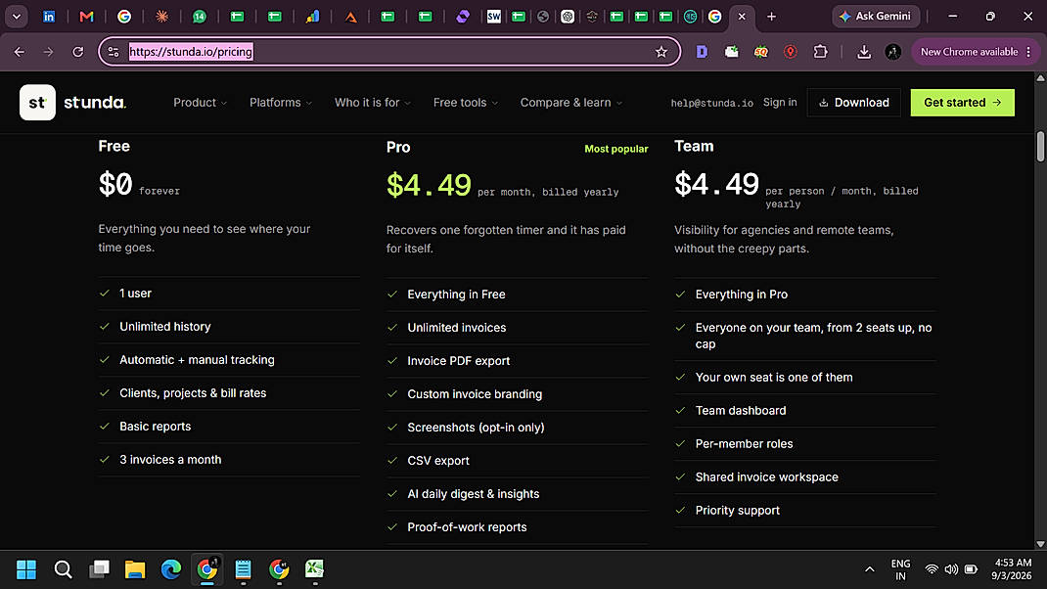This screenshot has width=1047, height=589.
Task: Open the SW browser tab
Action: coord(493,17)
